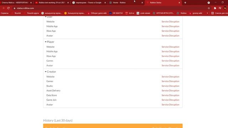Open the КРУТАЯ ИГРА В РО bookmark

164,13
